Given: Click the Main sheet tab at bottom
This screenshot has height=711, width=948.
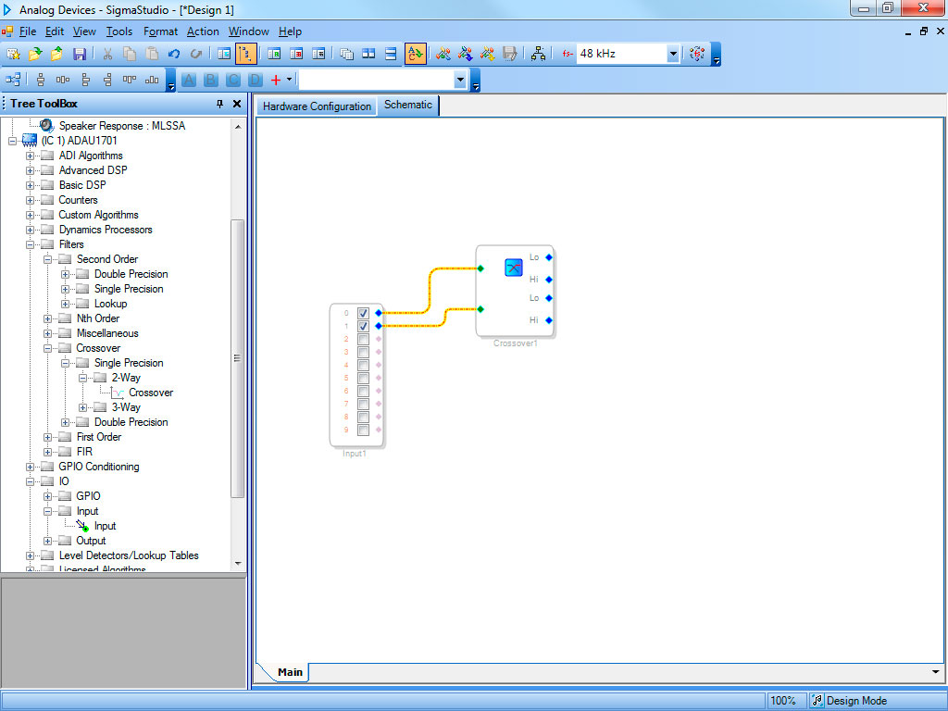Looking at the screenshot, I should 290,672.
